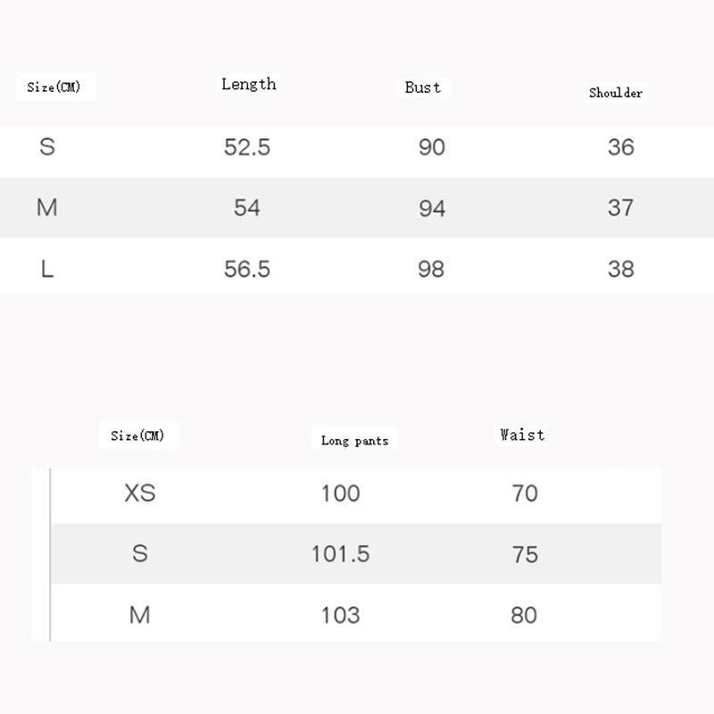This screenshot has height=714, width=714.
Task: Select shoulder value 36
Action: pyautogui.click(x=620, y=147)
